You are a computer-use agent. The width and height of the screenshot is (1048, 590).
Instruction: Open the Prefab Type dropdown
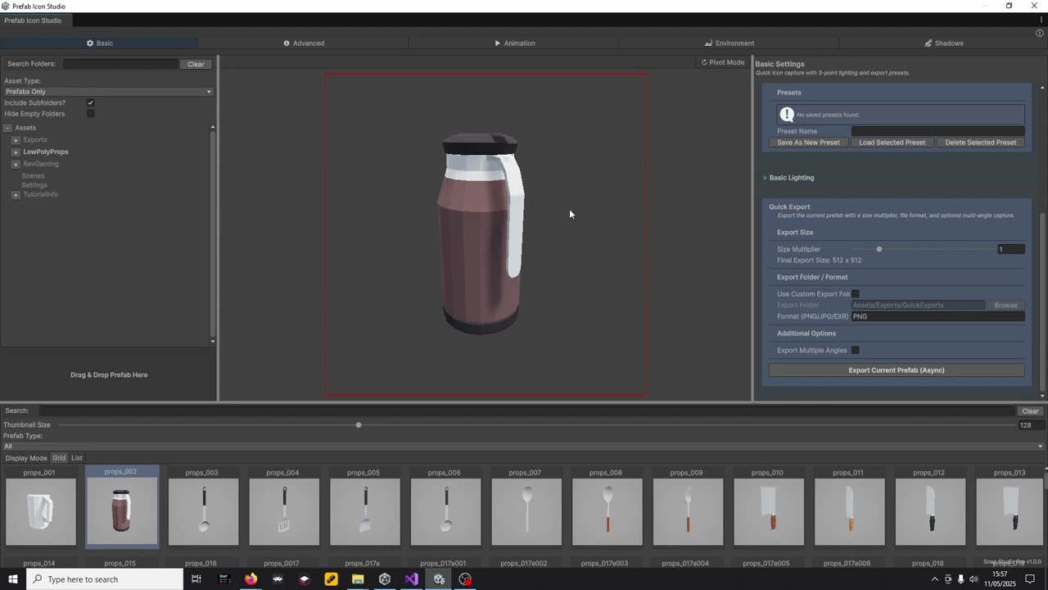[x=524, y=447]
